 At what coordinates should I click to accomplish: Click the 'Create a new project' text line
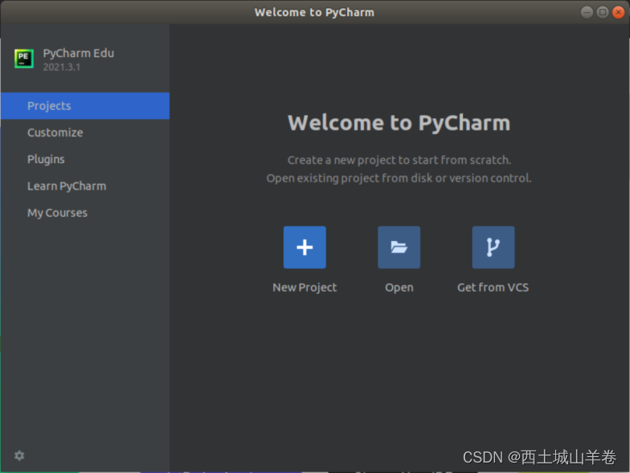[399, 161]
